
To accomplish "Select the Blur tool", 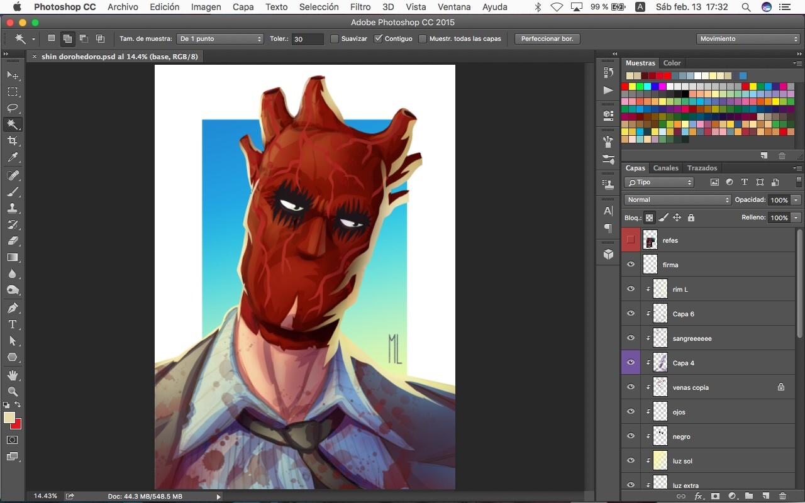I will pyautogui.click(x=13, y=274).
